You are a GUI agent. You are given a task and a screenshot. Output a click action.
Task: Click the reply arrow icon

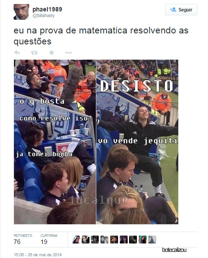[x=17, y=53]
